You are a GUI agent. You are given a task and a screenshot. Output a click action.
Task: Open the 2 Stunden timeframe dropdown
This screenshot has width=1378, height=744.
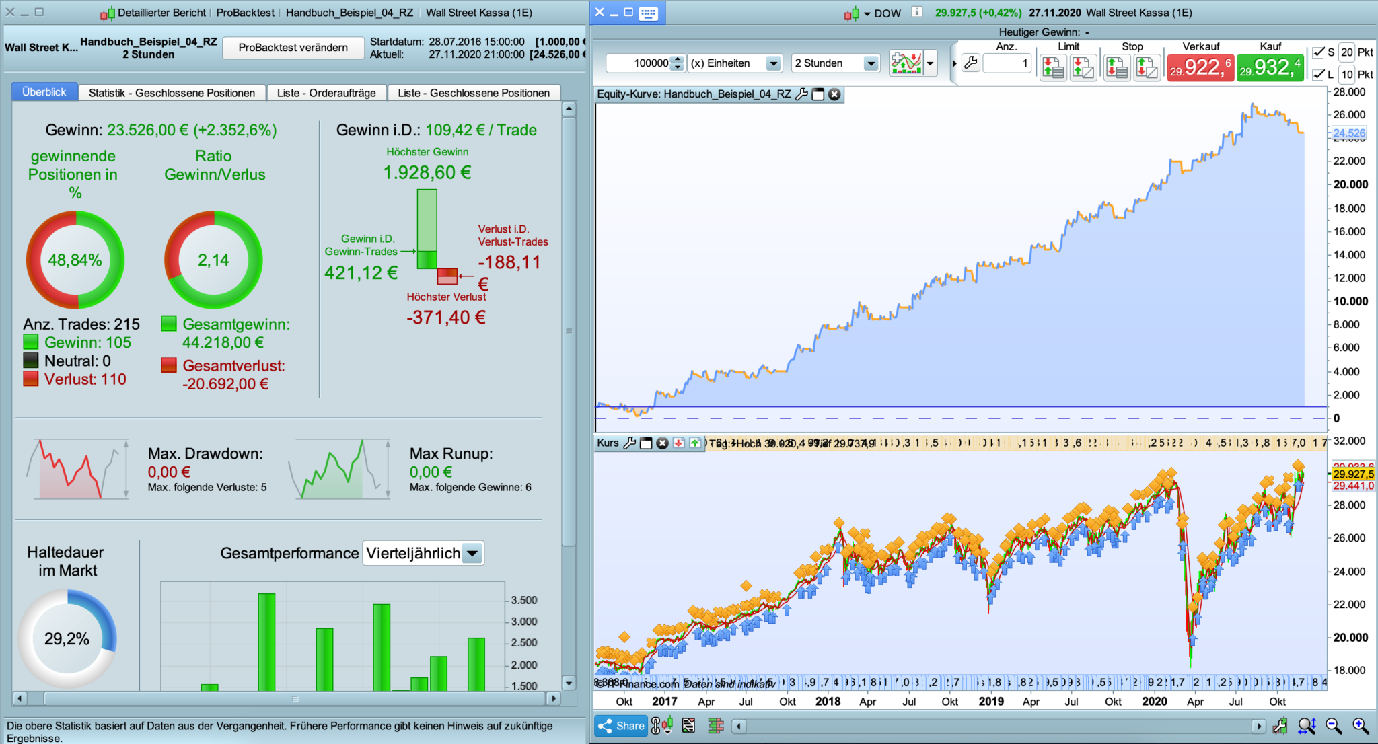[x=871, y=63]
